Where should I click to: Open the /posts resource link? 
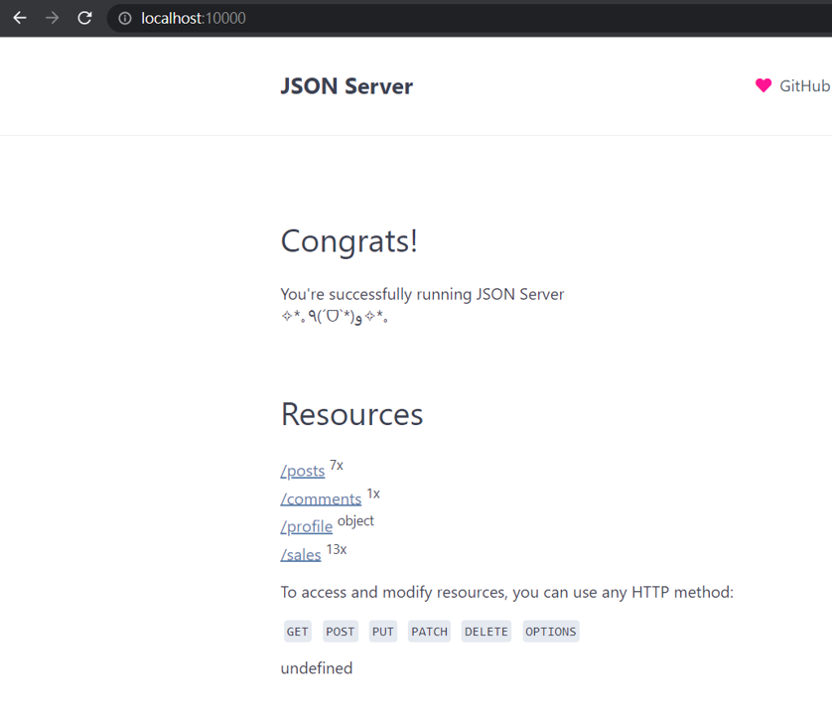(303, 471)
